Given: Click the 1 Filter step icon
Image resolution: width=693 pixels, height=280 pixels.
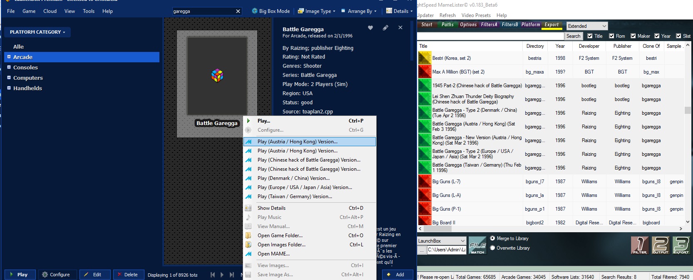Looking at the screenshot, I should tap(640, 246).
